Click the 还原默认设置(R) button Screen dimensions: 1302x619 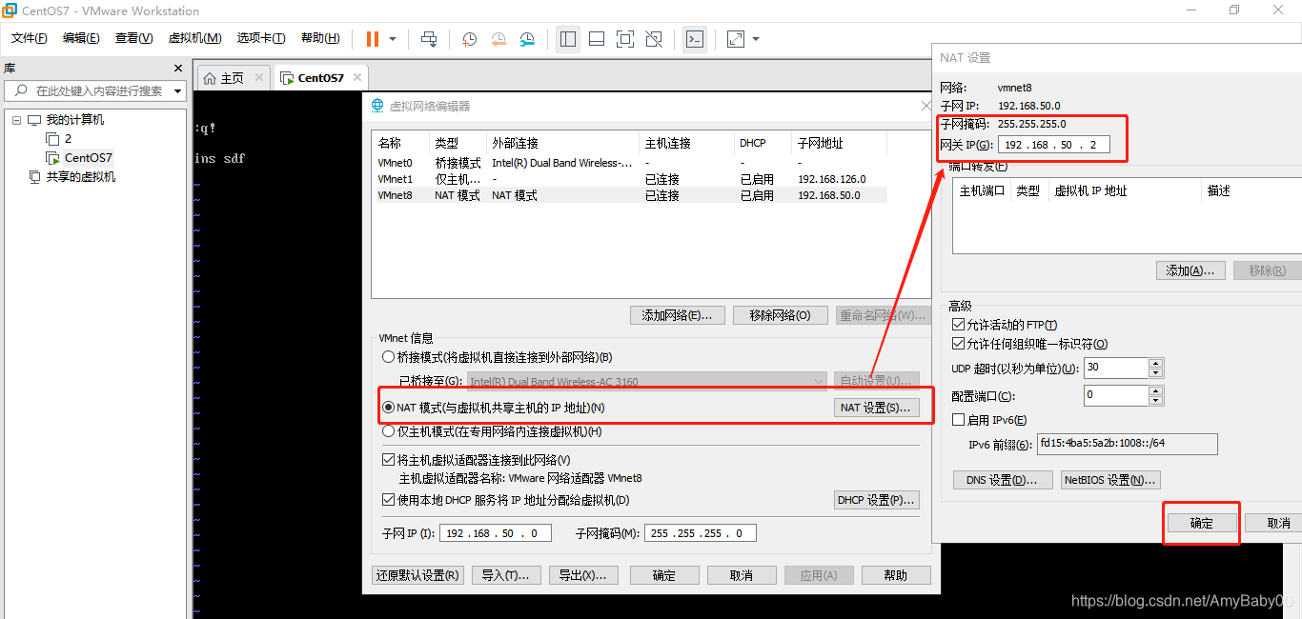417,575
